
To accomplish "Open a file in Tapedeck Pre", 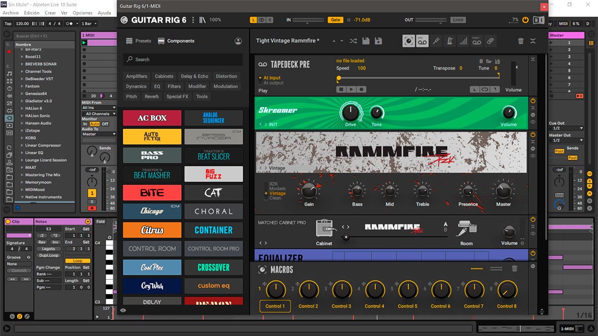I will pos(489,61).
